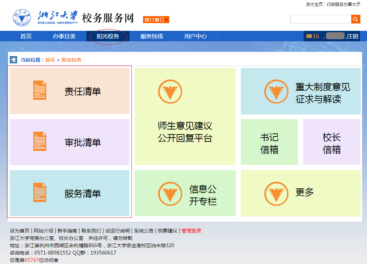Open the 办事目录 navigation tab
Screen dimensions: 367x264
pyautogui.click(x=64, y=36)
